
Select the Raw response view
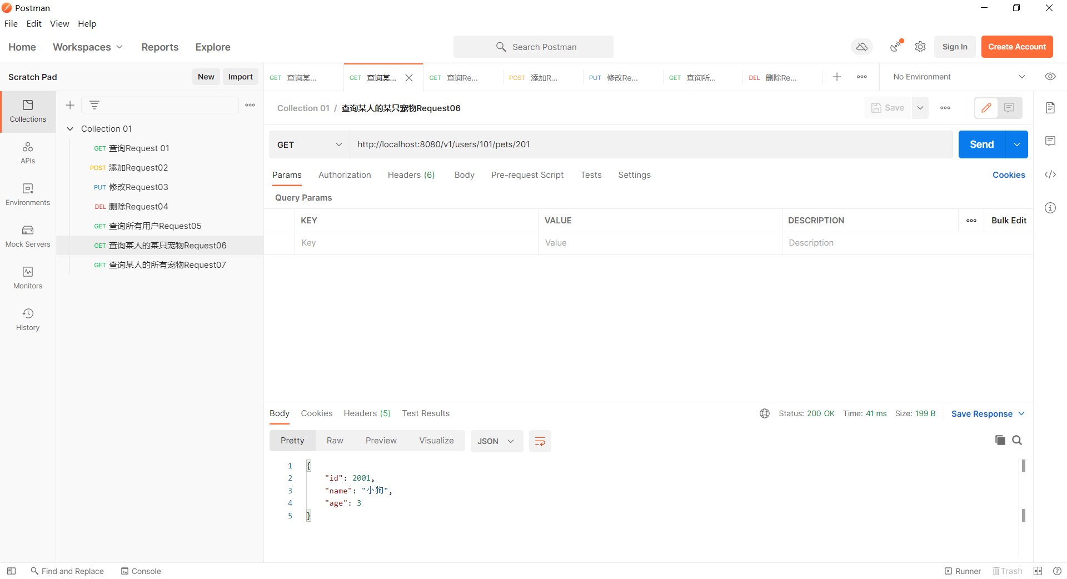point(335,441)
